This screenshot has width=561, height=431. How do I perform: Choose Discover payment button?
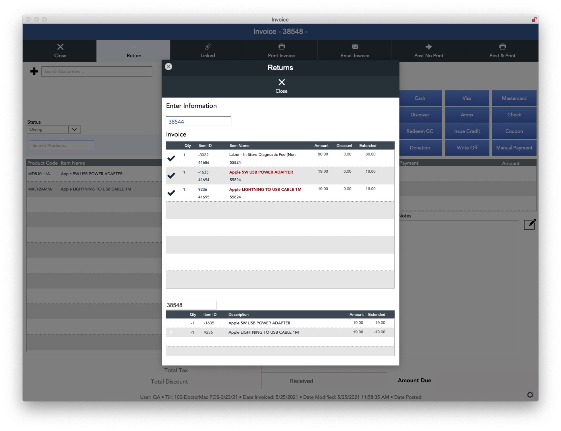coord(420,115)
